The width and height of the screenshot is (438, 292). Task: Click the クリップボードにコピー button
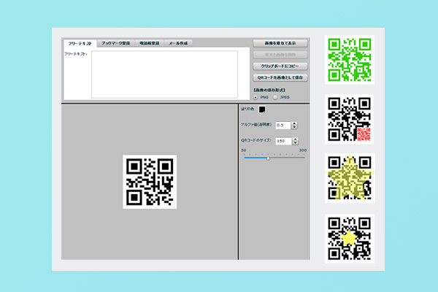click(x=280, y=66)
